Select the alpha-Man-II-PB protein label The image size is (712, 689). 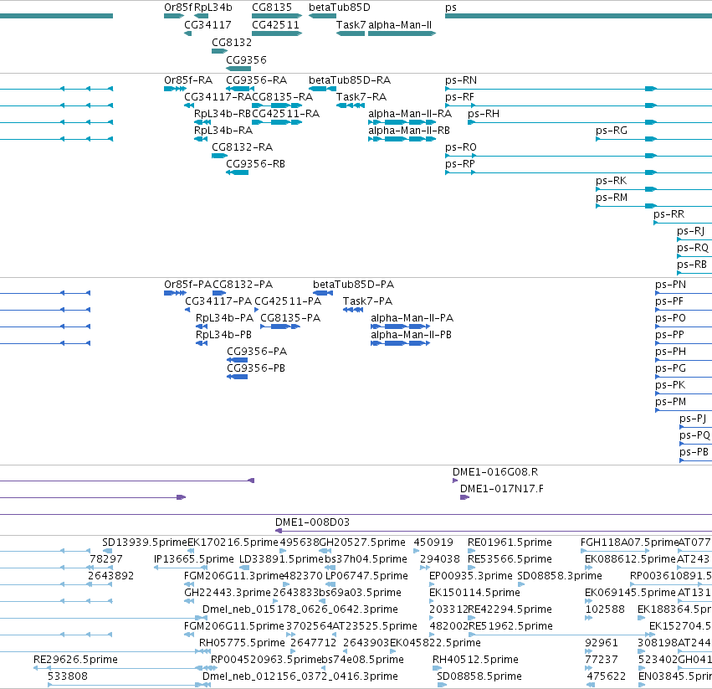pos(411,335)
